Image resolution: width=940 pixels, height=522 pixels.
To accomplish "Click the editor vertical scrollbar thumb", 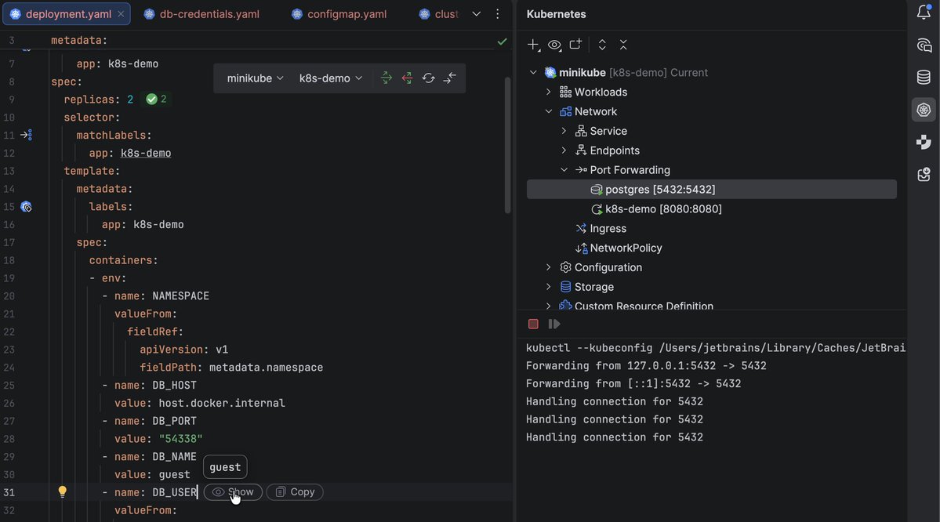I will tap(508, 145).
